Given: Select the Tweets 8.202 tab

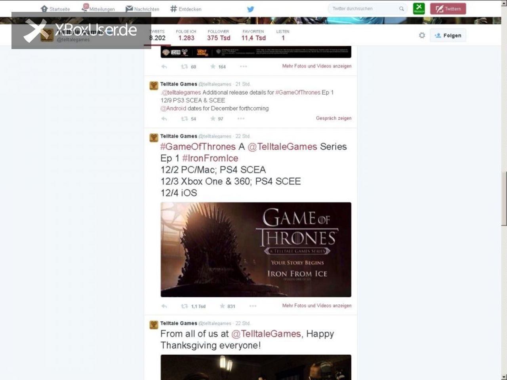Looking at the screenshot, I should 157,35.
